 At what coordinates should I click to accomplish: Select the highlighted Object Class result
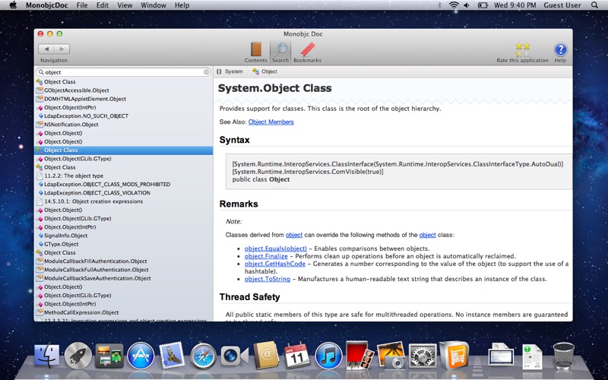tap(123, 150)
